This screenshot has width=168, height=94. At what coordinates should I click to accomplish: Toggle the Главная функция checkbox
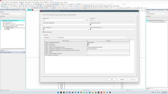coord(43,32)
